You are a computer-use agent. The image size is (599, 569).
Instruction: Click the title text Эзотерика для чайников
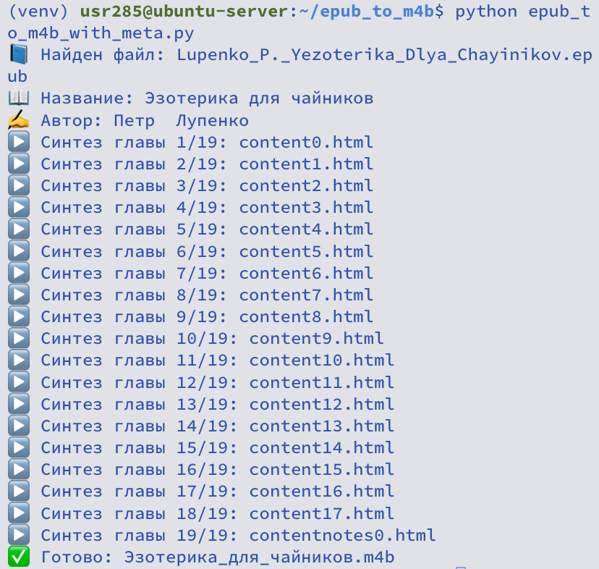[258, 98]
